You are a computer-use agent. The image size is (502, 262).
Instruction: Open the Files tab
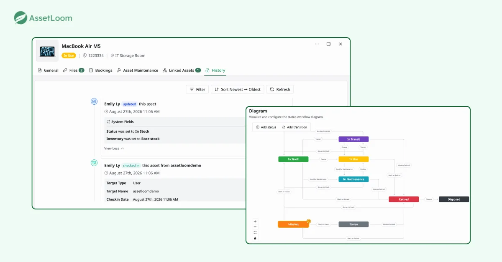coord(74,71)
